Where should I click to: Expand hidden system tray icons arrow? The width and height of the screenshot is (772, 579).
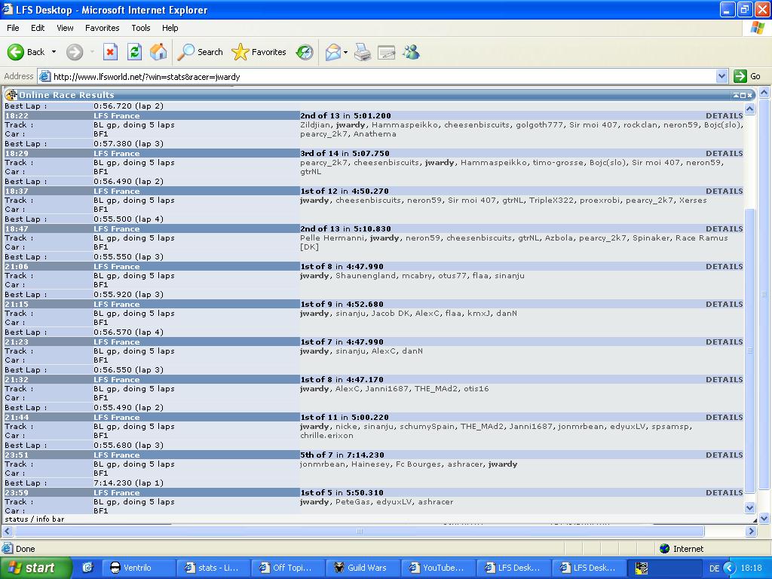tap(729, 568)
